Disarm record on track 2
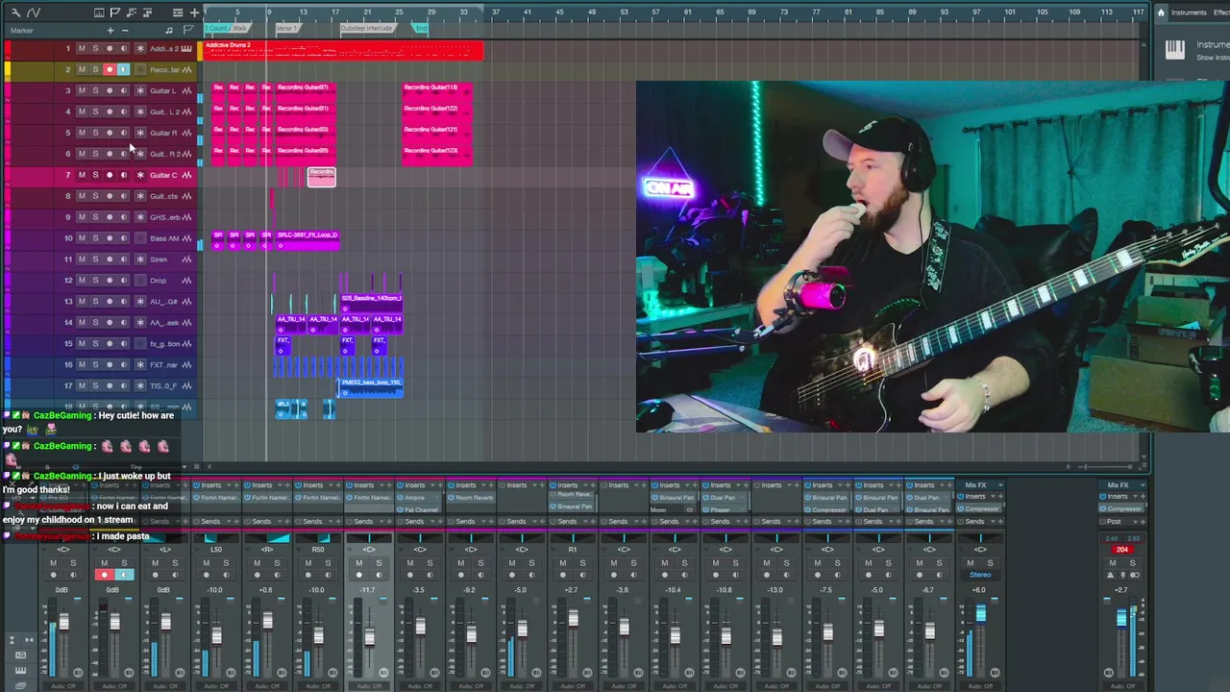1230x692 pixels. coord(110,69)
